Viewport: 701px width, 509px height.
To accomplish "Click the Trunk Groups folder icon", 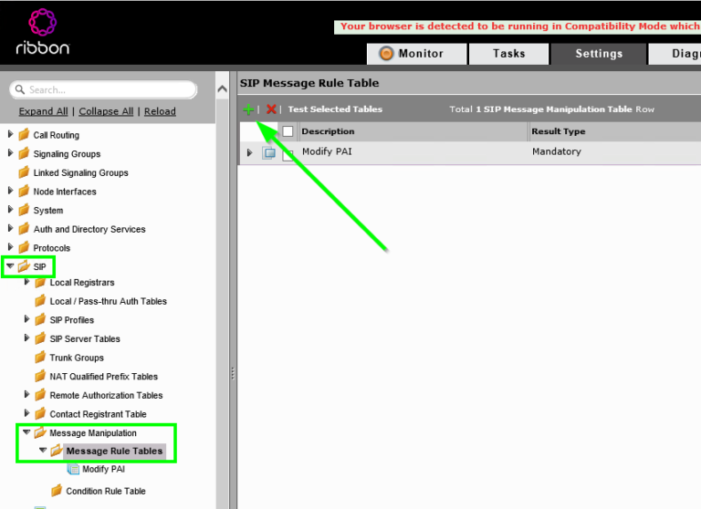I will click(x=40, y=358).
